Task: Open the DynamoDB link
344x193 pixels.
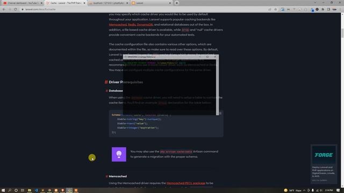Action: (145, 25)
